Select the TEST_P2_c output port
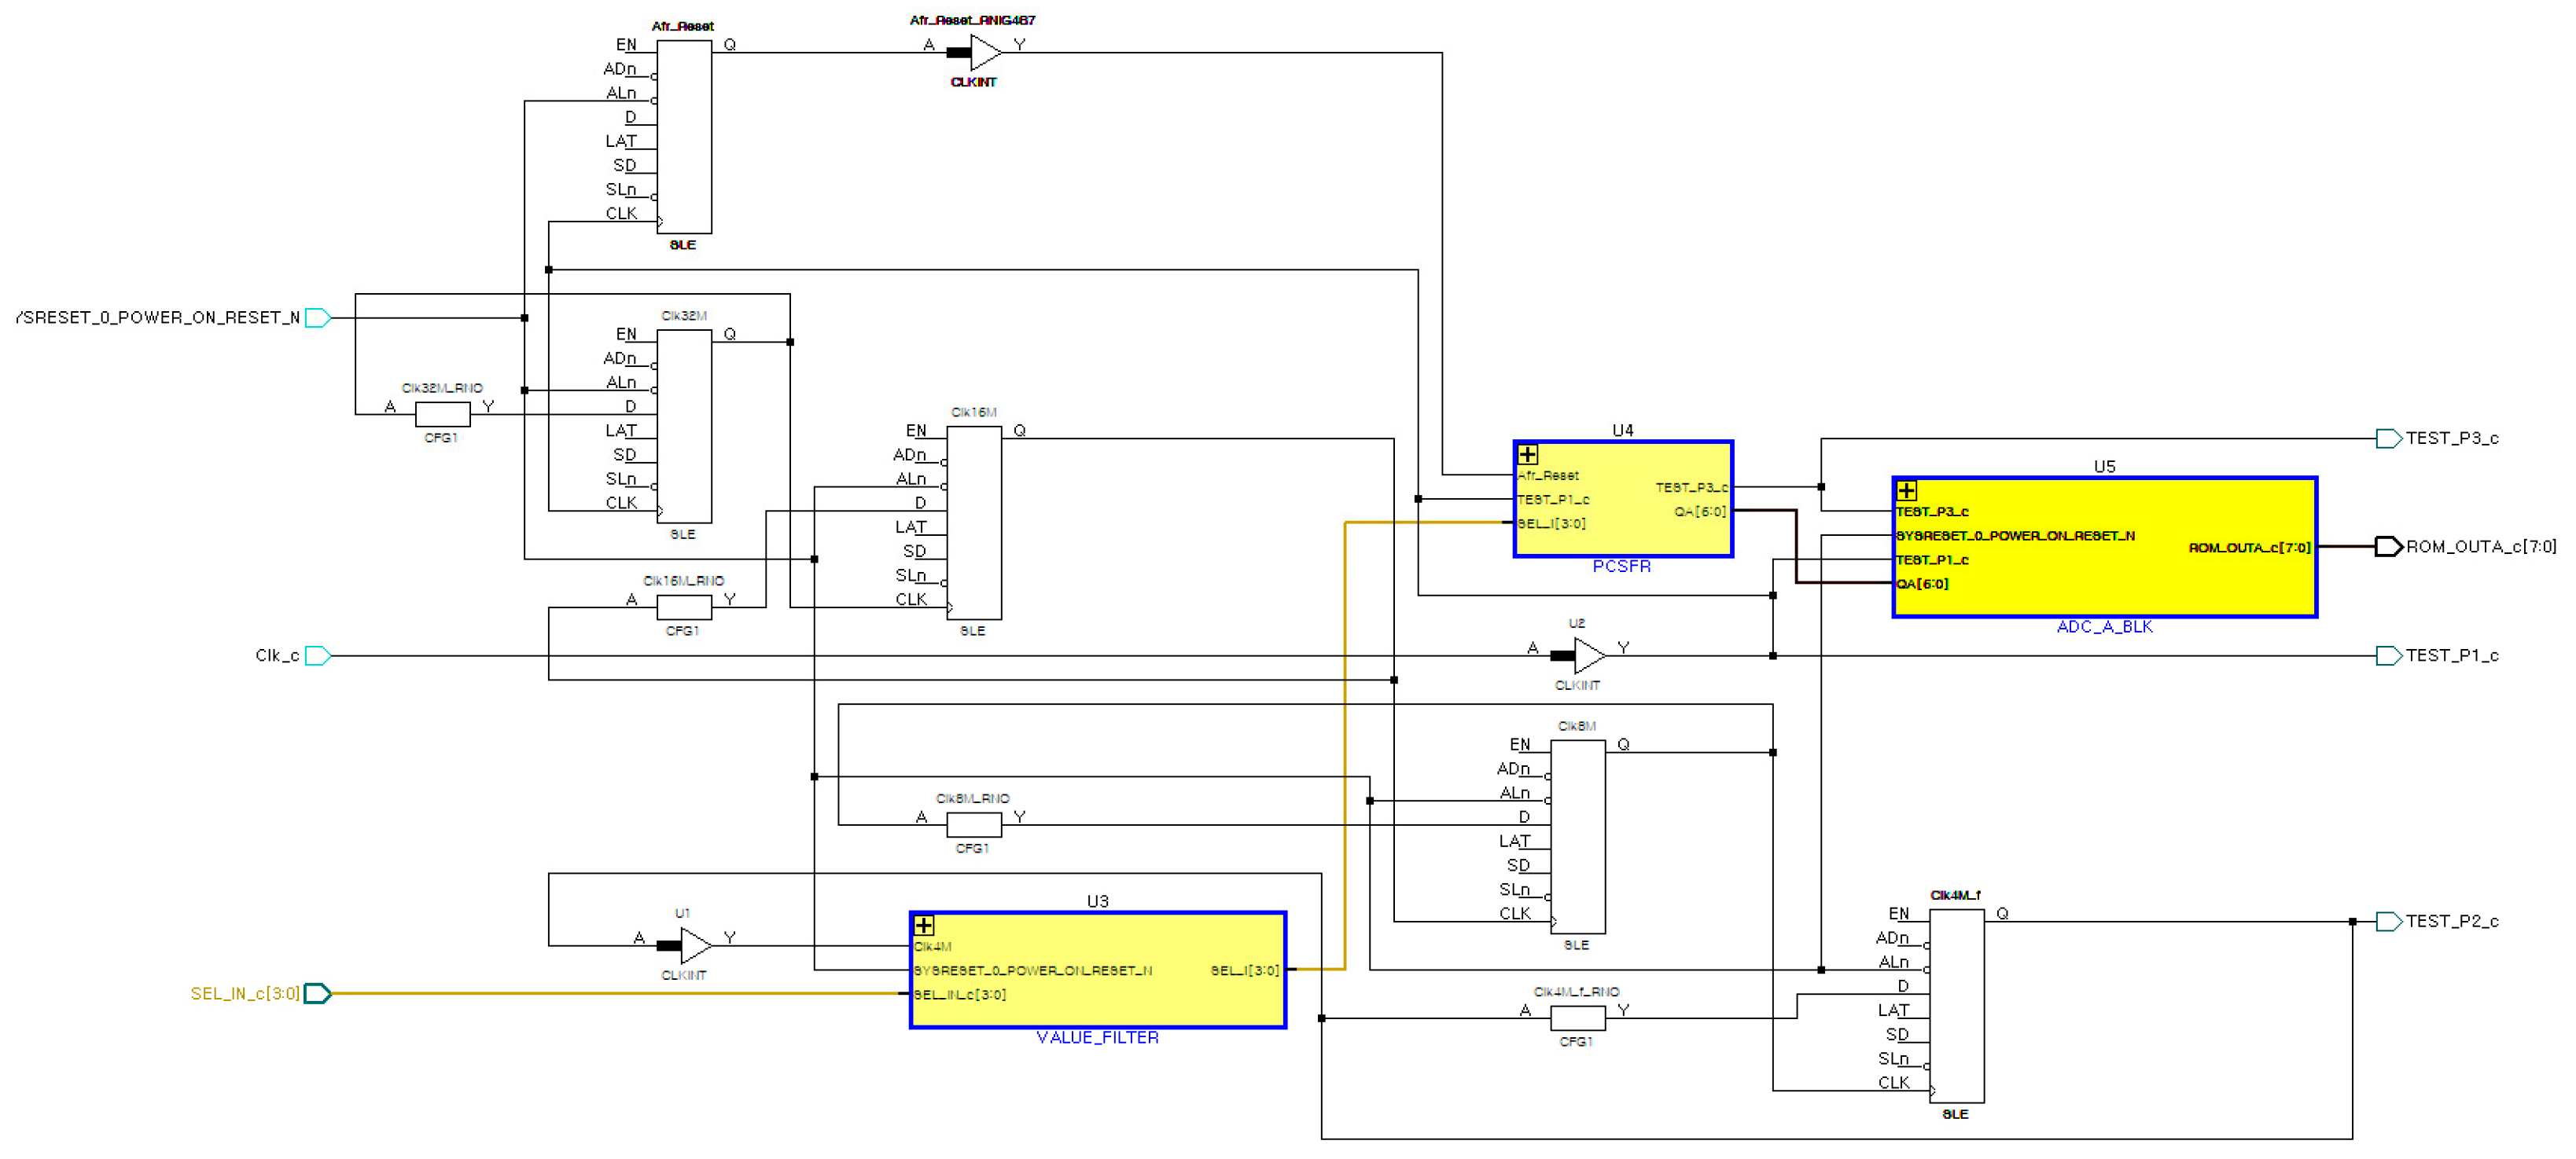 pos(2388,921)
